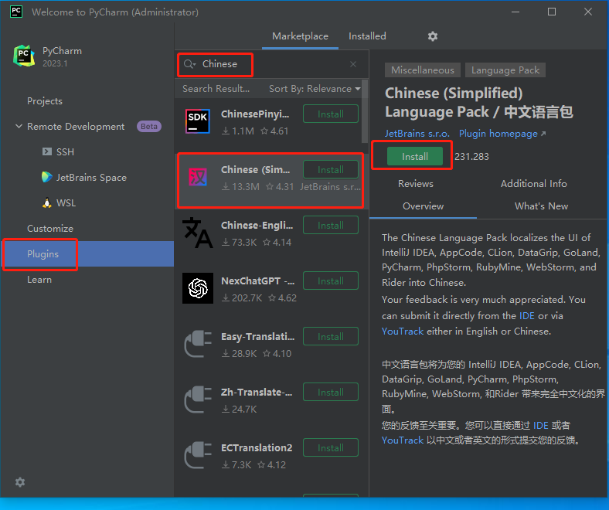Click the PyCharm logo icon in sidebar
Viewport: 609px width, 510px height.
pyautogui.click(x=24, y=56)
